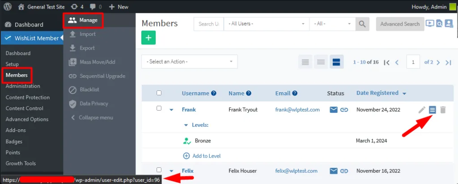Open the Import section

82,34
